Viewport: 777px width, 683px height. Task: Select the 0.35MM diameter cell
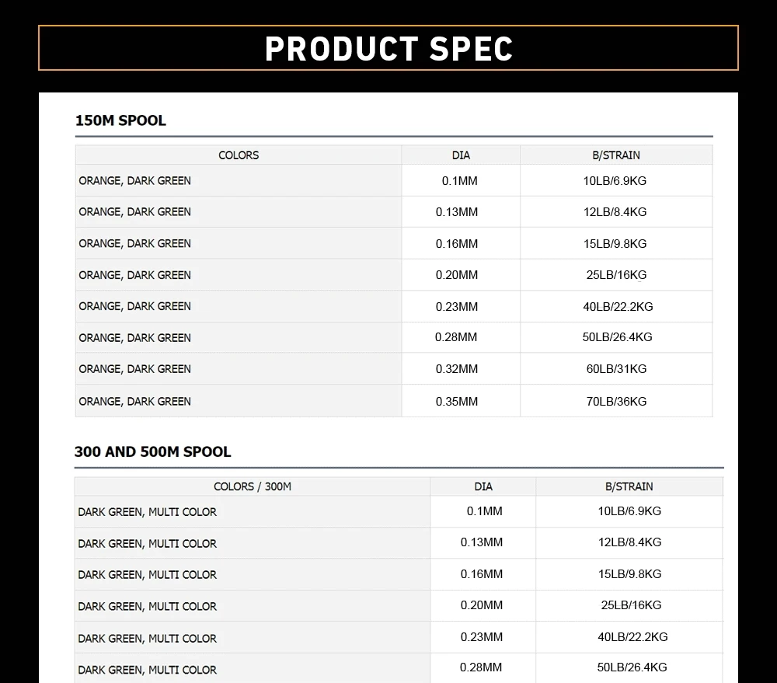coord(457,402)
